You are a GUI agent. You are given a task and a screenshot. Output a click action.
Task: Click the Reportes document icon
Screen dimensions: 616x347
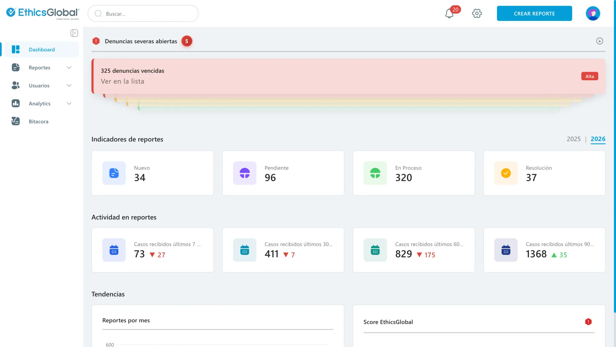(16, 67)
